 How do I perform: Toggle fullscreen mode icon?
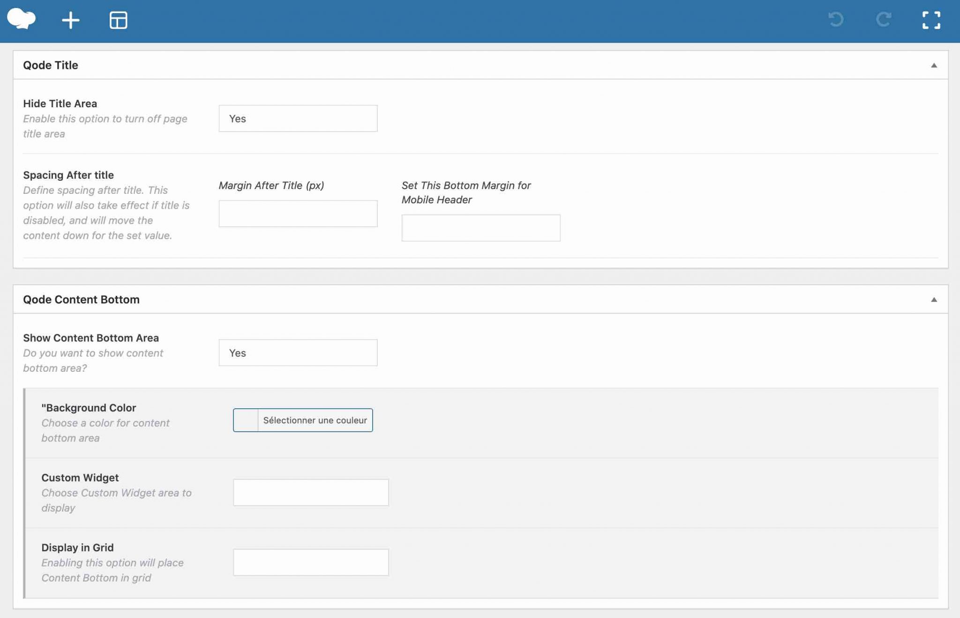(x=931, y=20)
